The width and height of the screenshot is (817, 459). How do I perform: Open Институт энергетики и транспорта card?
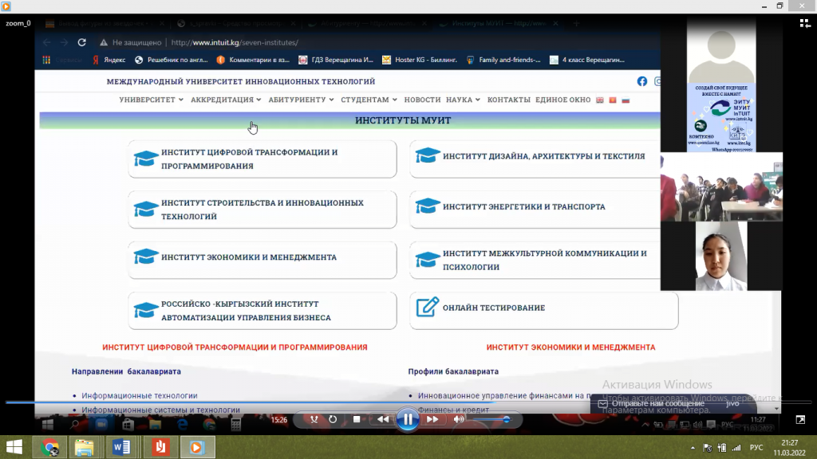point(535,210)
